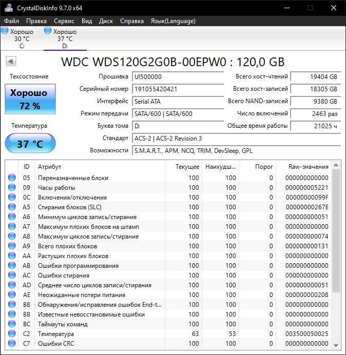Image resolution: width=346 pixels, height=355 pixels.
Task: Click the ID column header
Action: (26, 167)
